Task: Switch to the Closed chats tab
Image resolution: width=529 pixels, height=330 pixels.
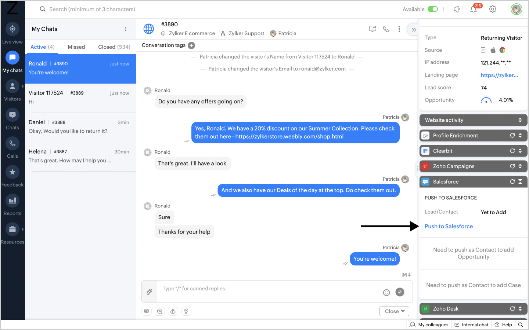Action: tap(114, 47)
